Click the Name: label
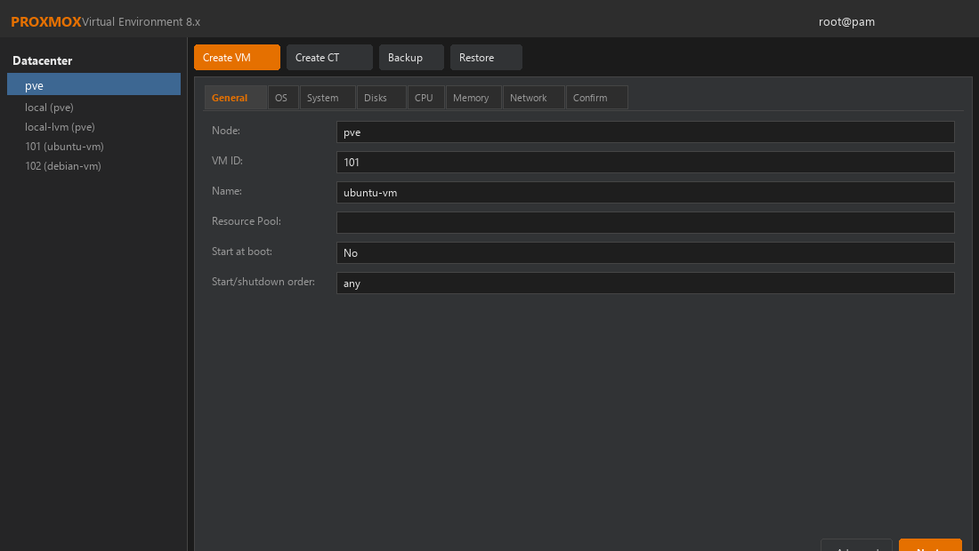 [227, 191]
